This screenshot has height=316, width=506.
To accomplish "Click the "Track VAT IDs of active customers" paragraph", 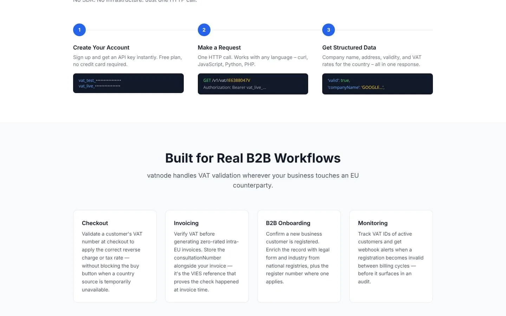I will pyautogui.click(x=391, y=258).
